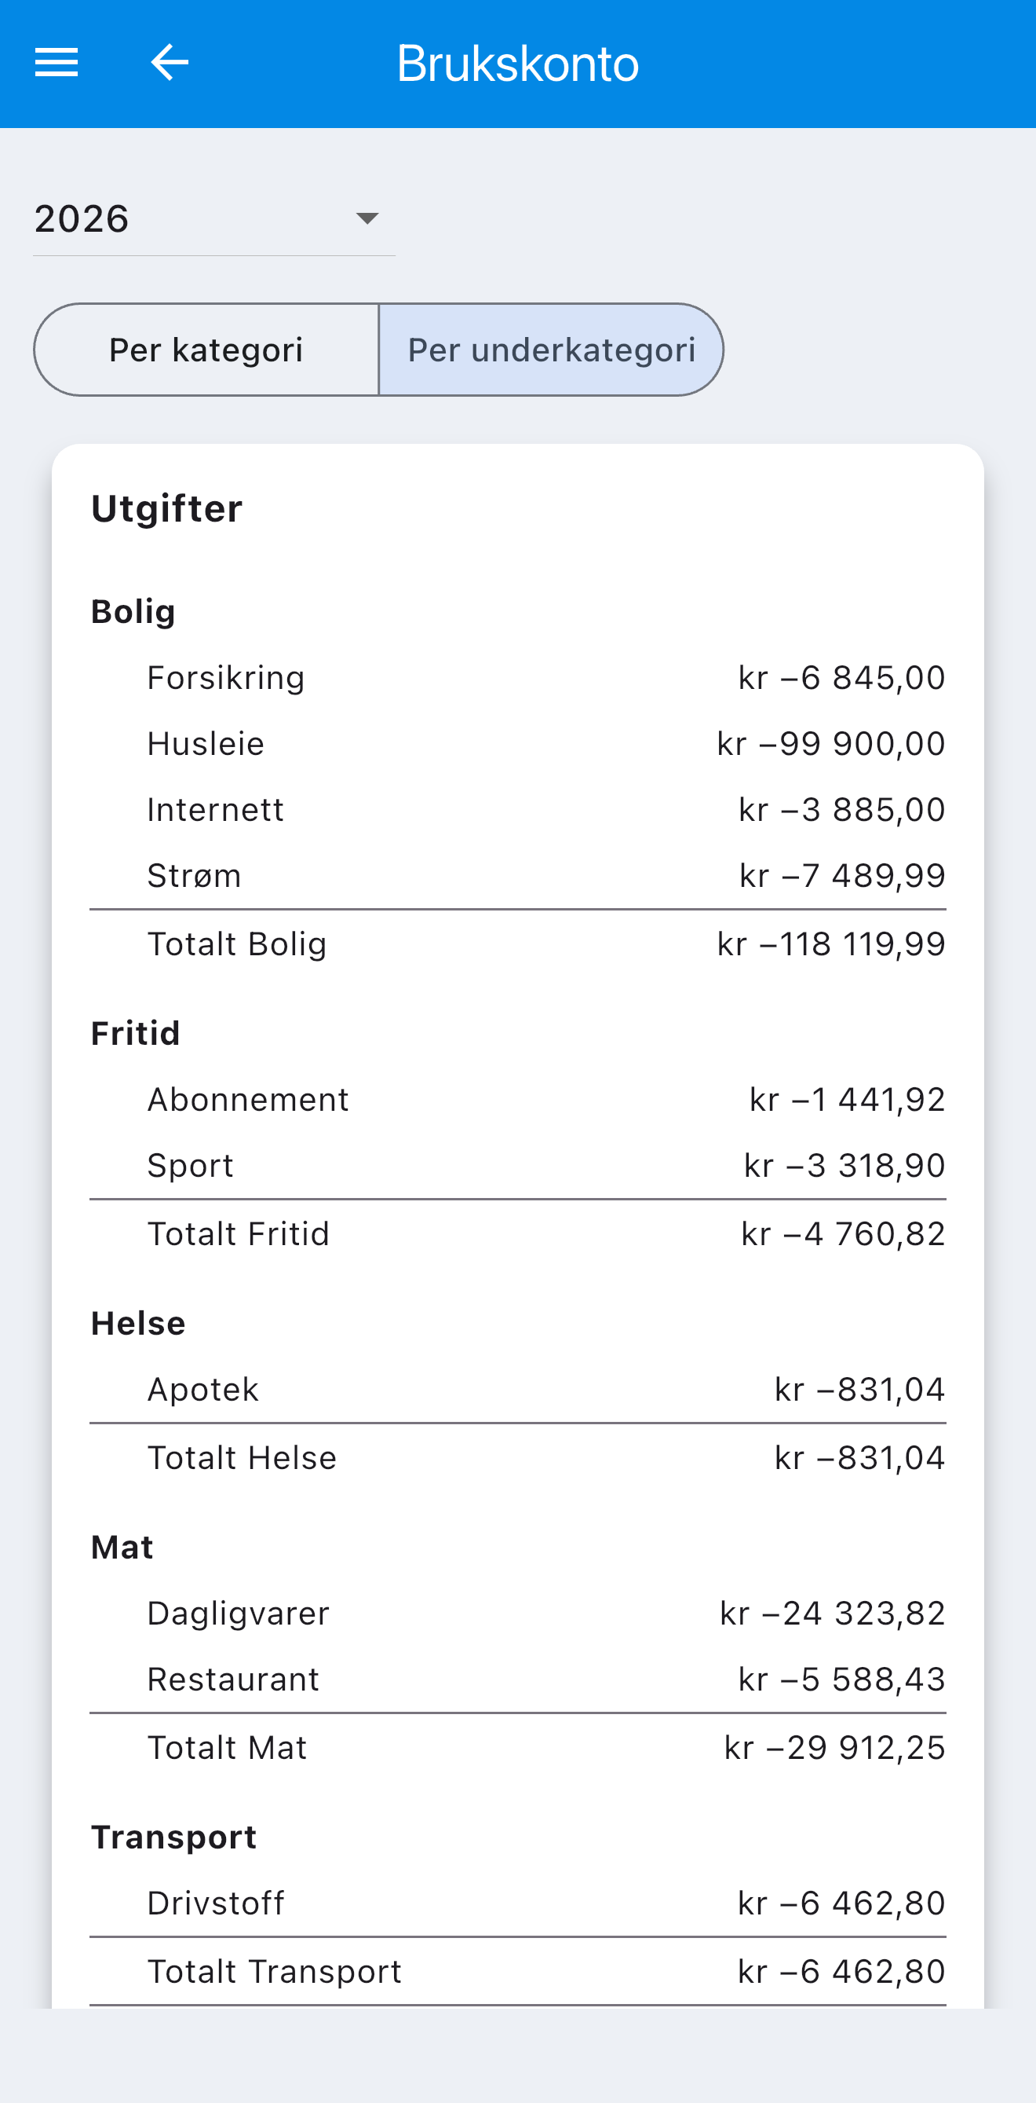1036x2103 pixels.
Task: Select the Forsikring expense row
Action: click(518, 678)
